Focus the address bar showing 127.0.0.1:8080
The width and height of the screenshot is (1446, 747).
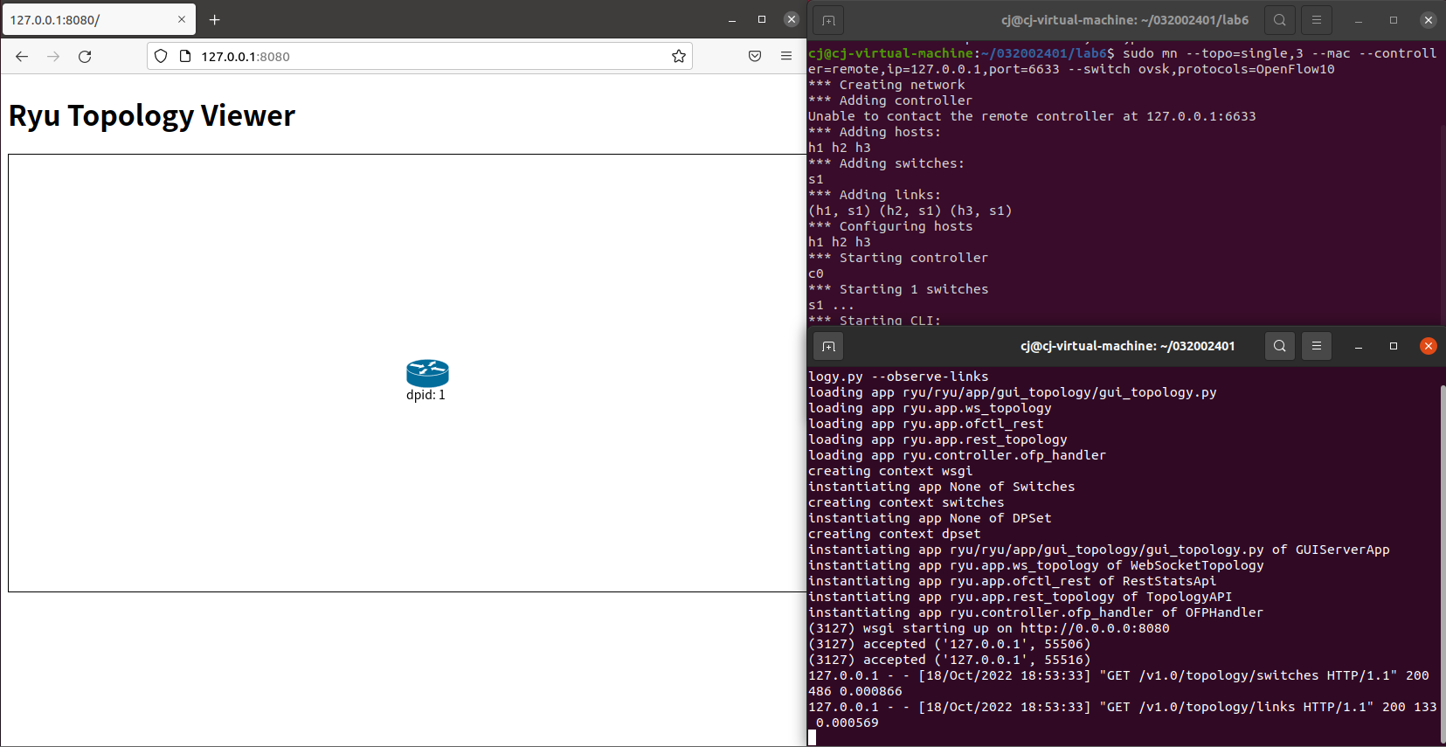tap(419, 57)
